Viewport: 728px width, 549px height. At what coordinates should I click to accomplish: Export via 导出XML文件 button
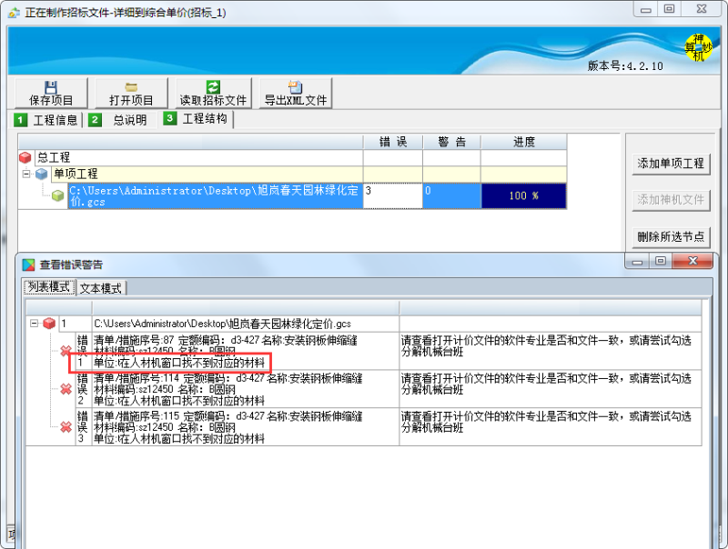coord(295,93)
